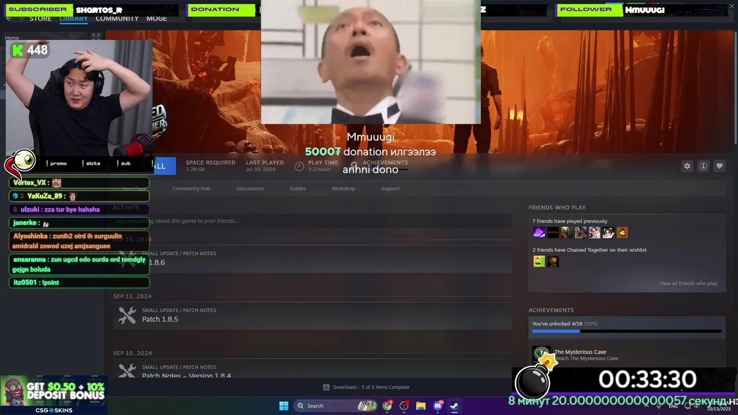Open File Explorer from the taskbar
The height and width of the screenshot is (415, 738).
tap(421, 406)
